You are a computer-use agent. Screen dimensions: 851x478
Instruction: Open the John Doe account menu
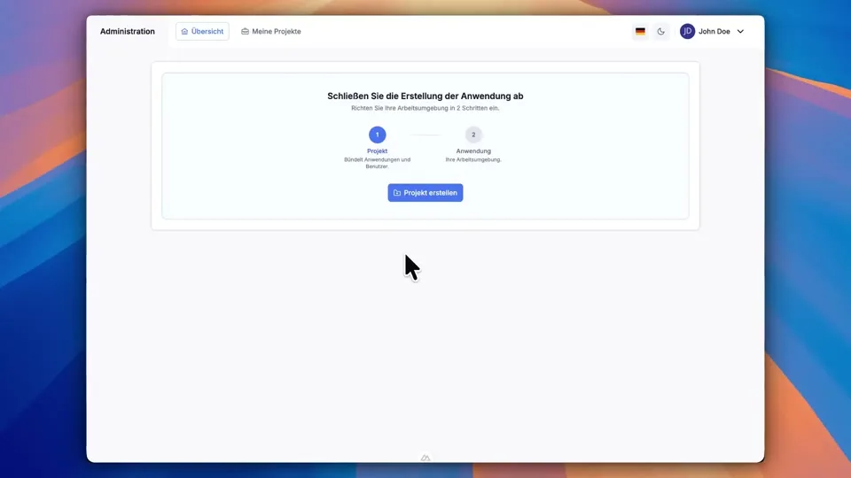pos(714,32)
